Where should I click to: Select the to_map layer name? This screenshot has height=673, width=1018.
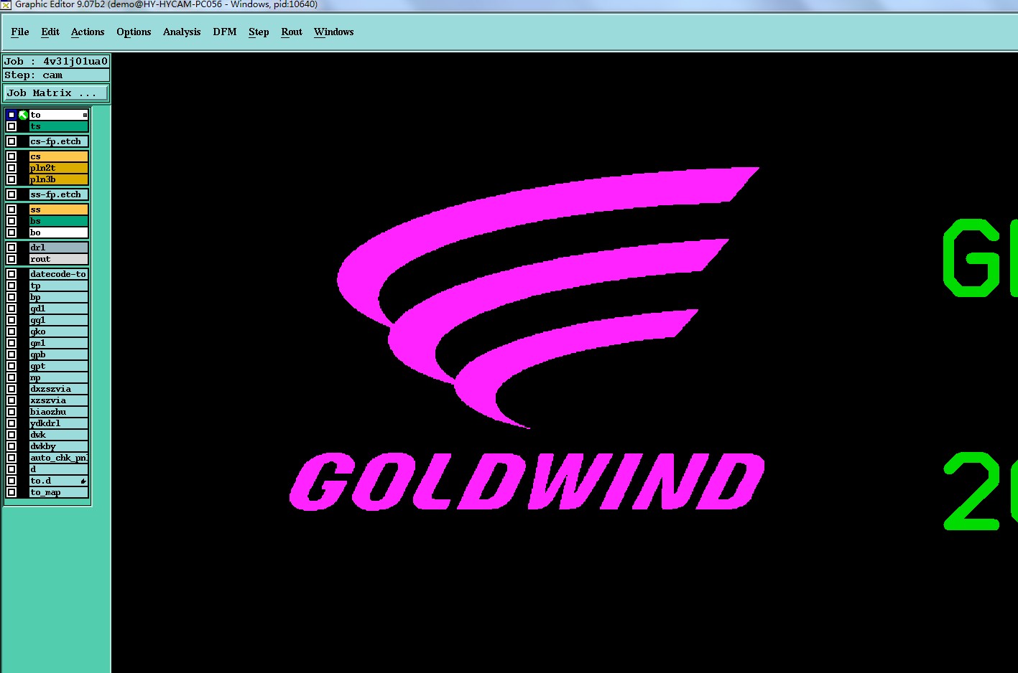pos(59,492)
